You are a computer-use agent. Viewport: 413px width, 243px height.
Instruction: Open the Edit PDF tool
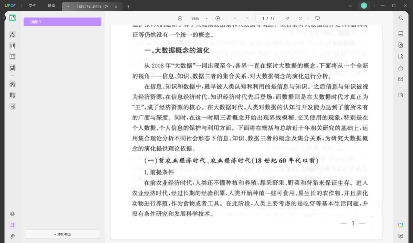12,45
